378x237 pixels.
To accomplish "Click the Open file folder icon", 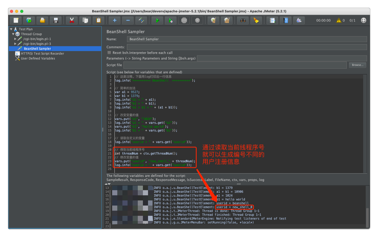I will 42,20.
